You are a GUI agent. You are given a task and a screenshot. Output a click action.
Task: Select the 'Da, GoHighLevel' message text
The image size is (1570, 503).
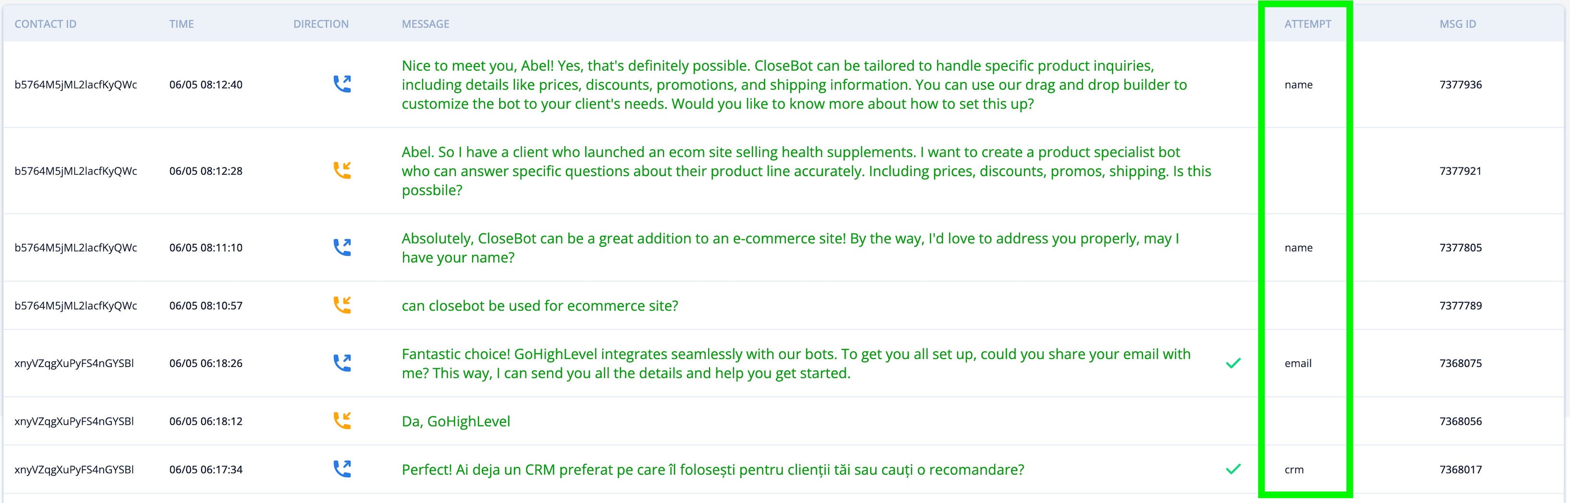[x=455, y=421]
